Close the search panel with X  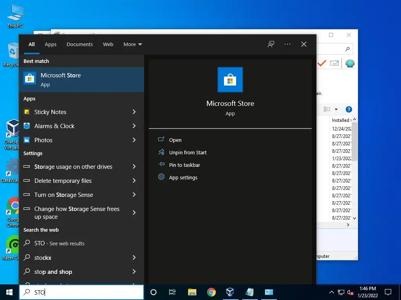[304, 44]
